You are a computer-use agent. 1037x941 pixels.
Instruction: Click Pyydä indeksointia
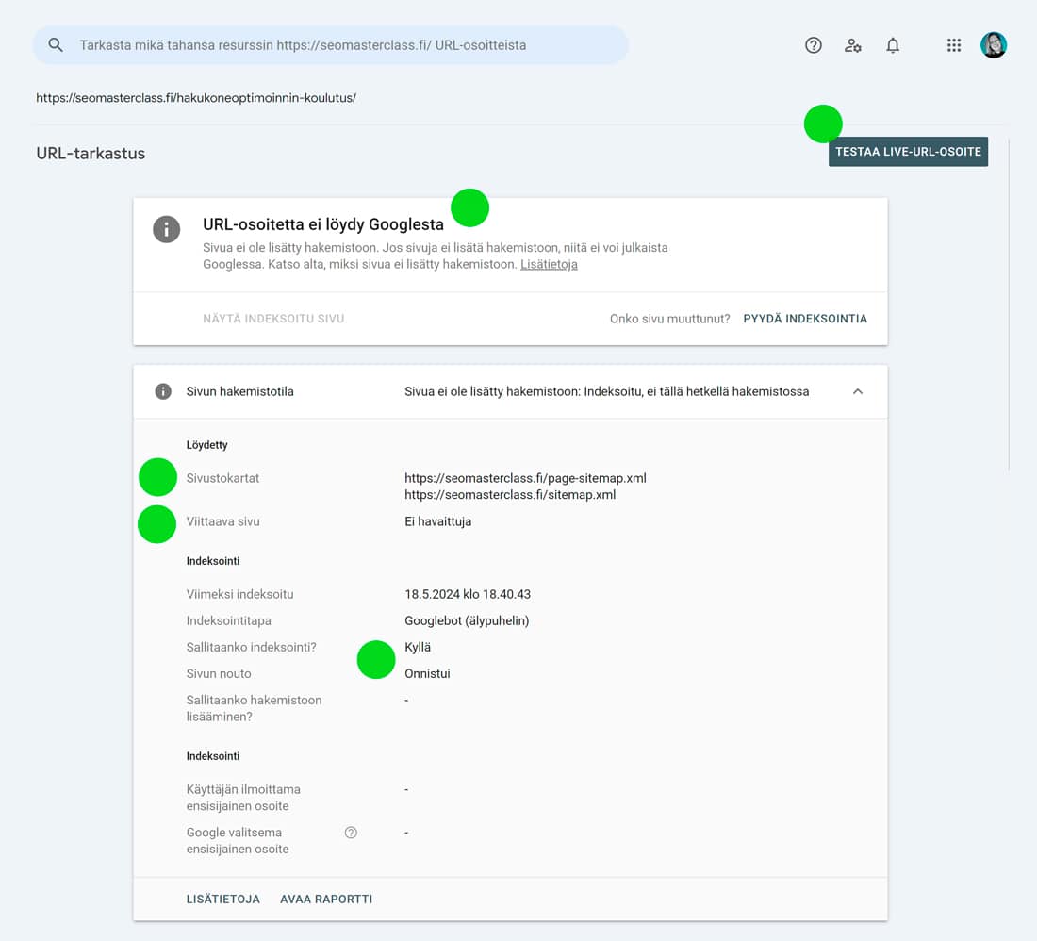805,319
